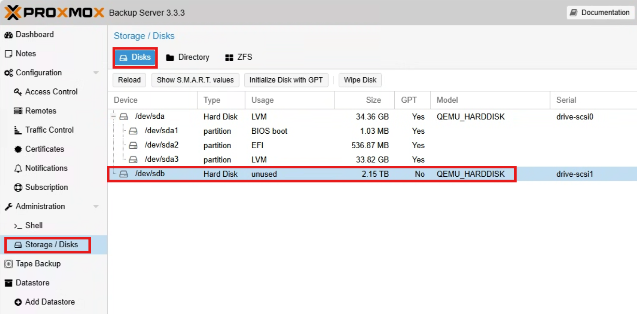Click the Access Control key icon
Viewport: 637px width, 314px height.
point(18,92)
